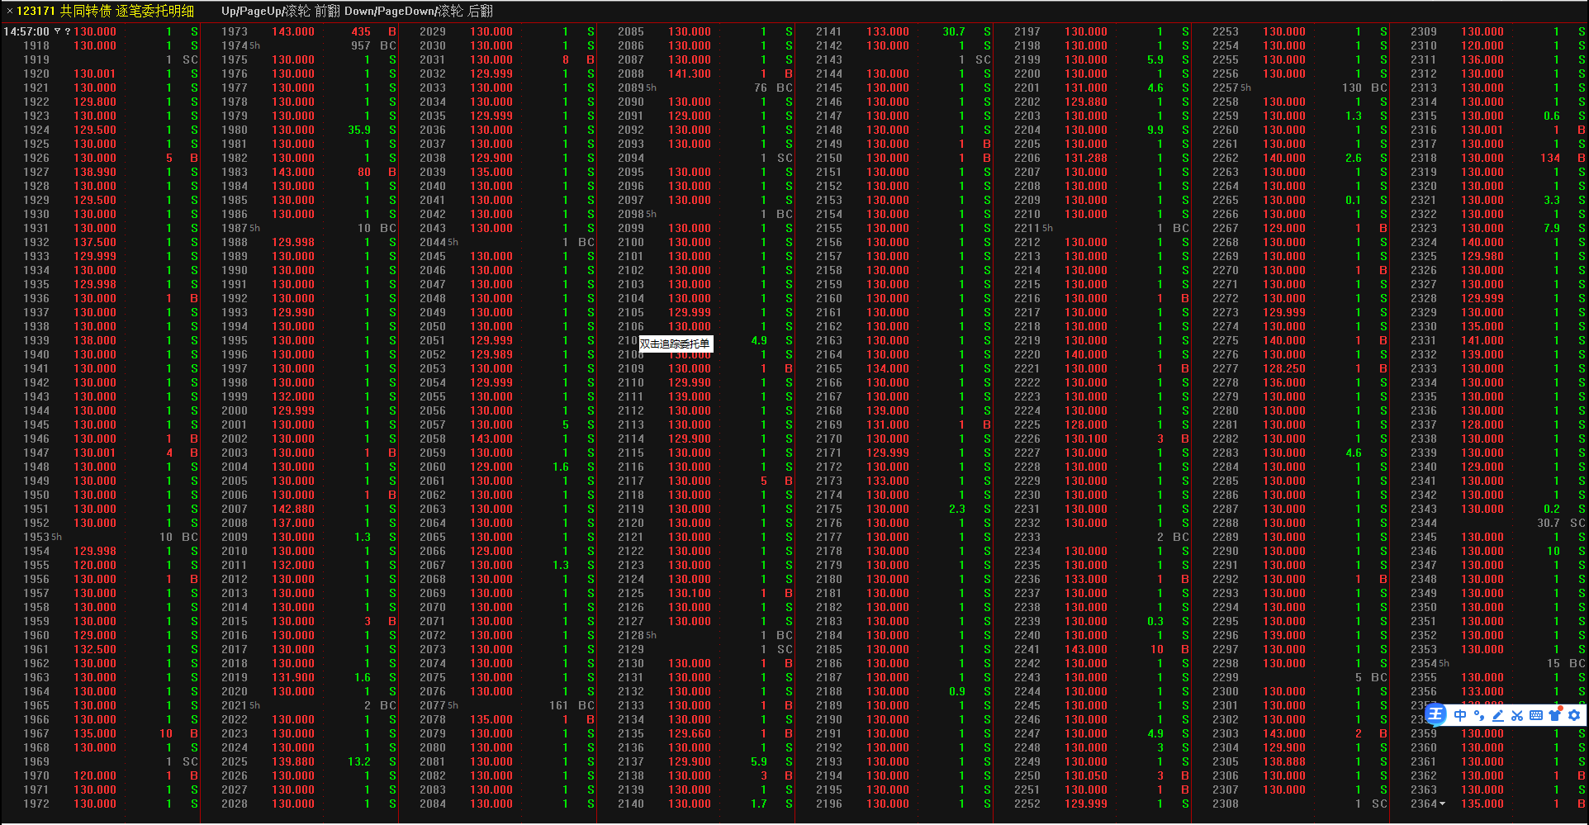Select order row 1973 priced 143.000

click(292, 31)
